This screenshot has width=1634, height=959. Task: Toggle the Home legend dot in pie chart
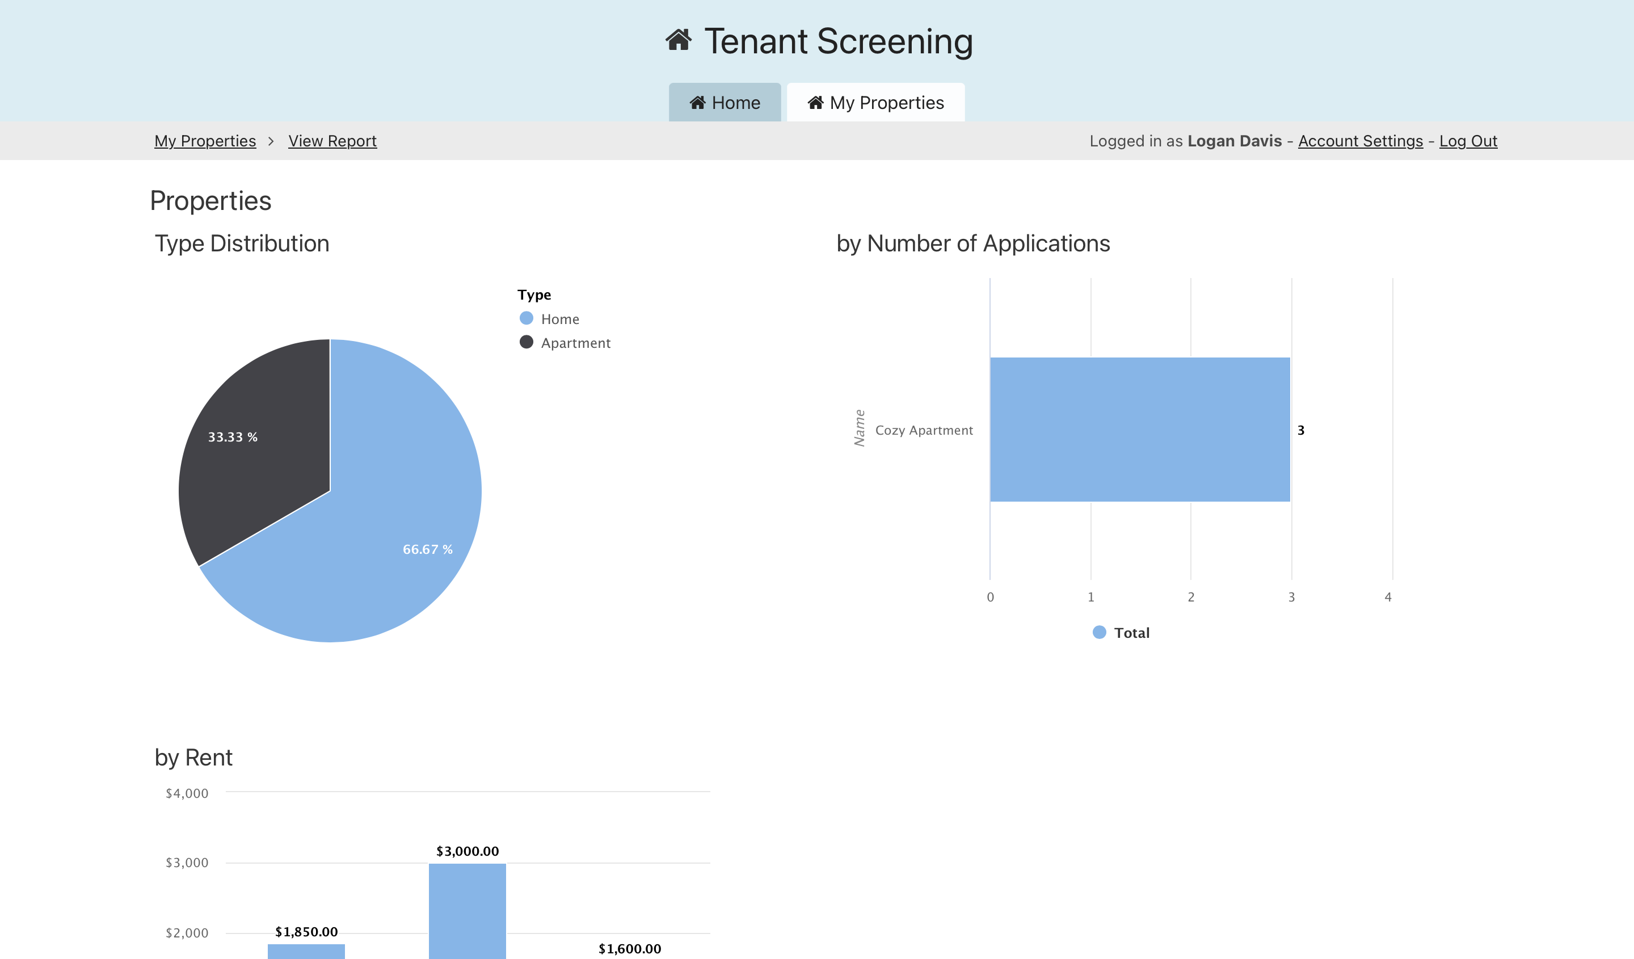526,318
